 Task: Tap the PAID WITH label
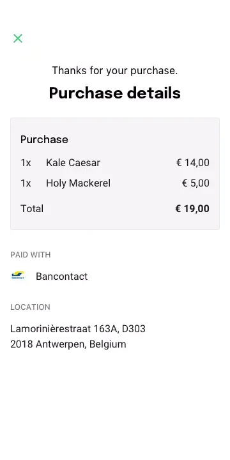tap(31, 255)
